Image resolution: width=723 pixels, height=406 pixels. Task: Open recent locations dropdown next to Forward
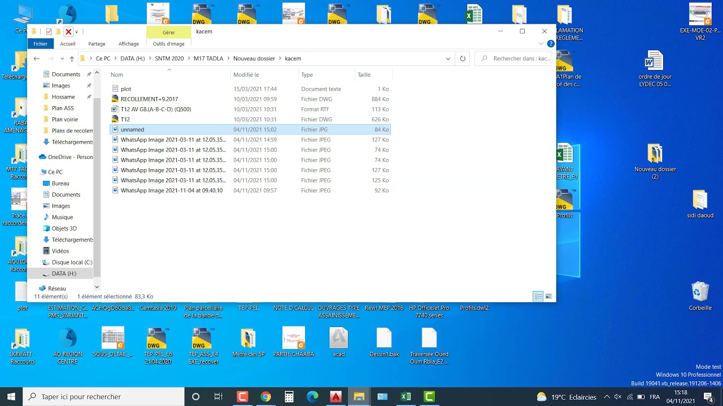coord(62,59)
